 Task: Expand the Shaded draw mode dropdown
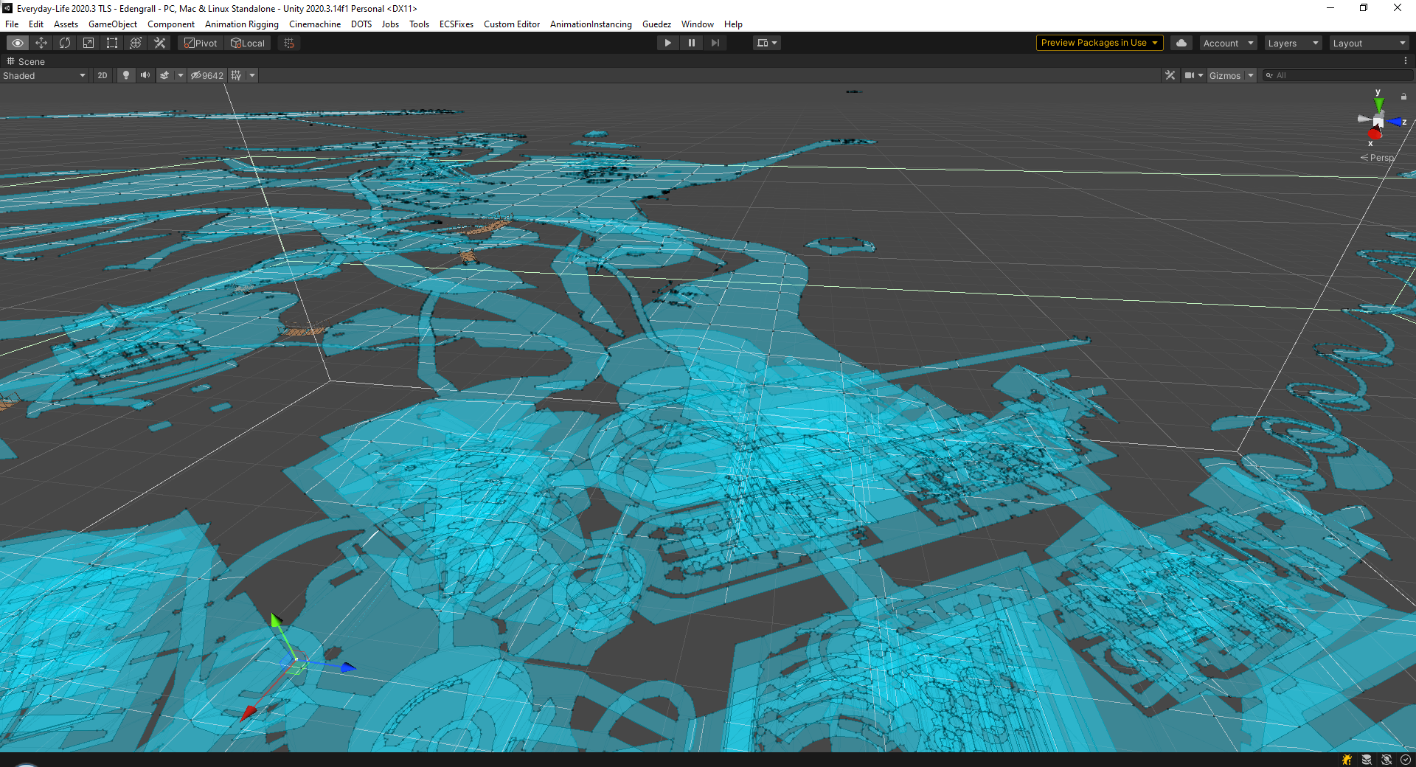(44, 75)
